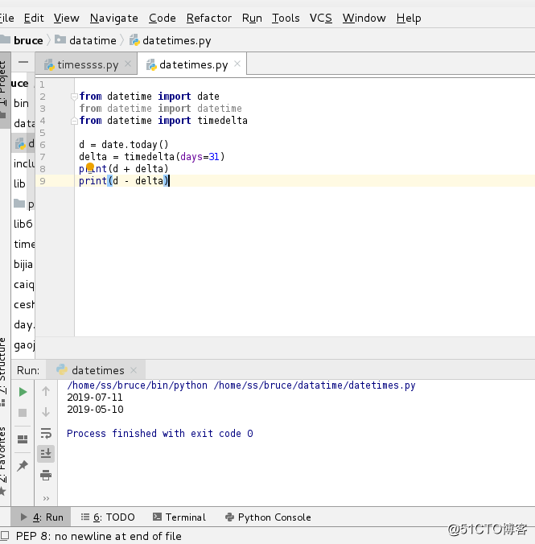Click the fold end marker at line 4

tap(73, 121)
